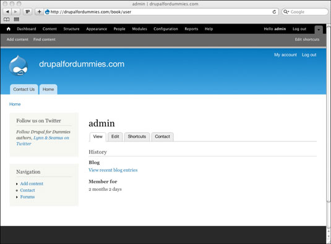Log out from the black admin toolbar

(299, 29)
